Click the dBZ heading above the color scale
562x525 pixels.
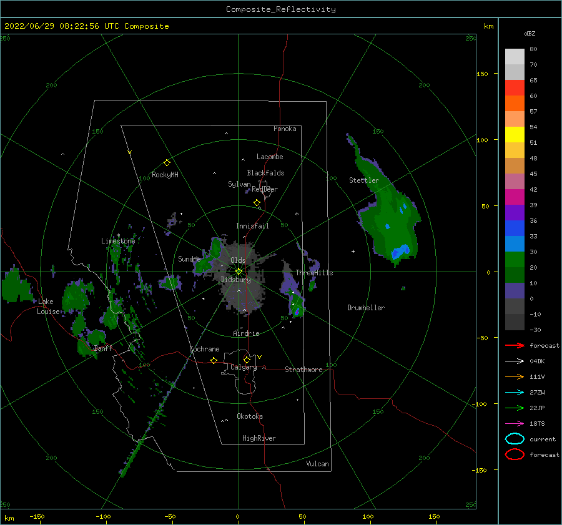[x=530, y=33]
